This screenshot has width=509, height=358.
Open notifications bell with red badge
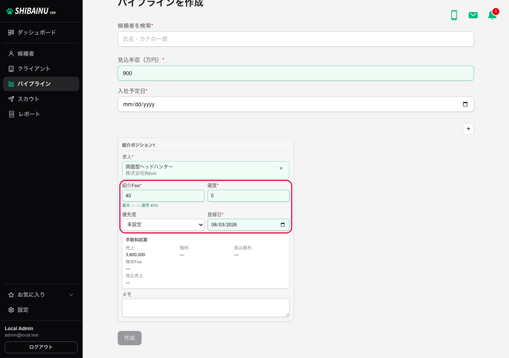click(492, 15)
